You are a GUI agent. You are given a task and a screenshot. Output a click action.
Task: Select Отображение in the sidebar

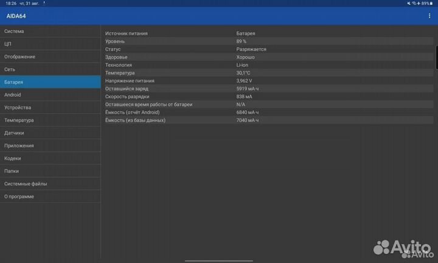(x=50, y=57)
